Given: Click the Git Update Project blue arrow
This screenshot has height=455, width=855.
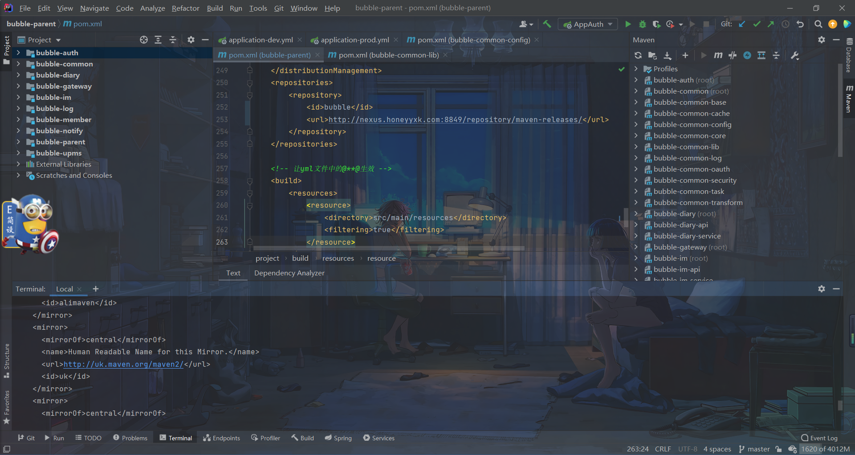Looking at the screenshot, I should click(742, 24).
